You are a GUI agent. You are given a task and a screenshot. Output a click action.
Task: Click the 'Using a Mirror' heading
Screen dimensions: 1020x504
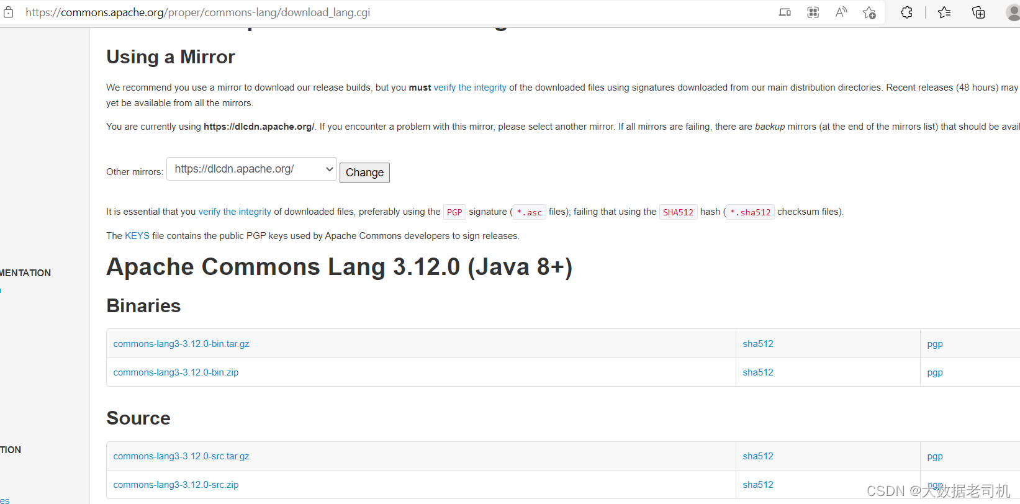coord(171,57)
